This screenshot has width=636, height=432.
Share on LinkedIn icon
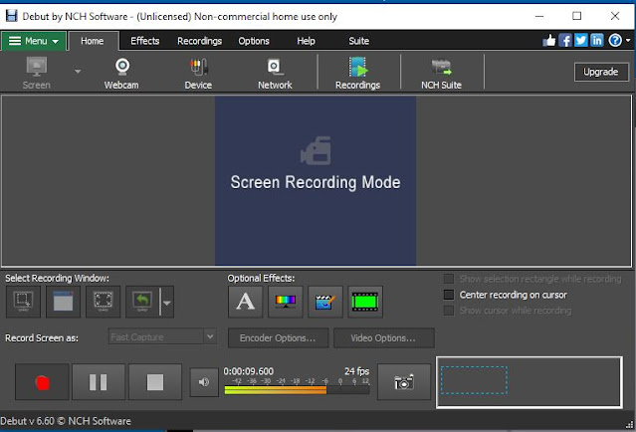tap(597, 40)
